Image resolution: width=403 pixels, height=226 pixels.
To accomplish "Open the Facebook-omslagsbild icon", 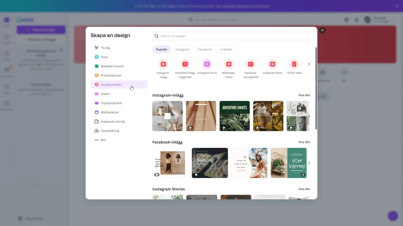I will [251, 64].
